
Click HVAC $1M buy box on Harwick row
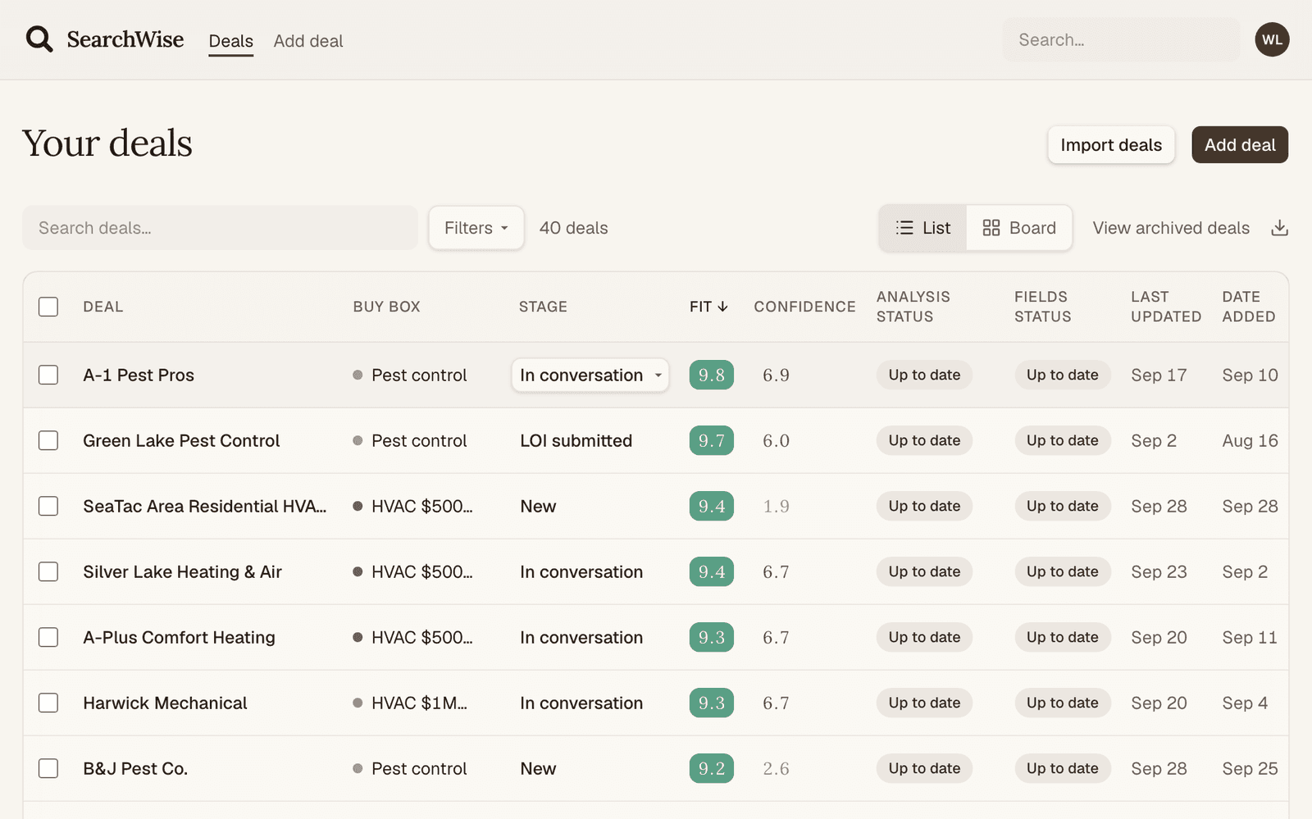pos(410,703)
